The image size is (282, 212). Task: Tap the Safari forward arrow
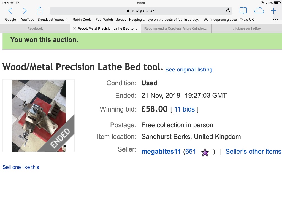(x=25, y=11)
